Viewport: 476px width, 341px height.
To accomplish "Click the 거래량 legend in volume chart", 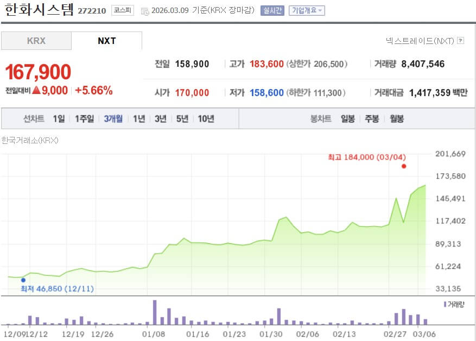I will (x=454, y=304).
